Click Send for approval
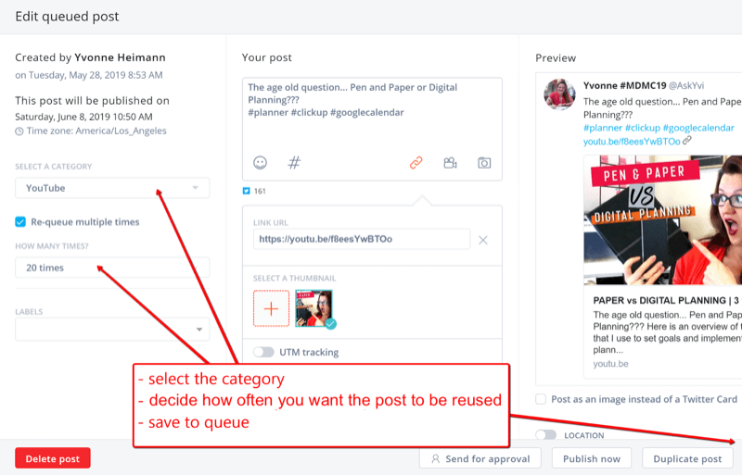Image resolution: width=742 pixels, height=475 pixels. click(x=480, y=458)
